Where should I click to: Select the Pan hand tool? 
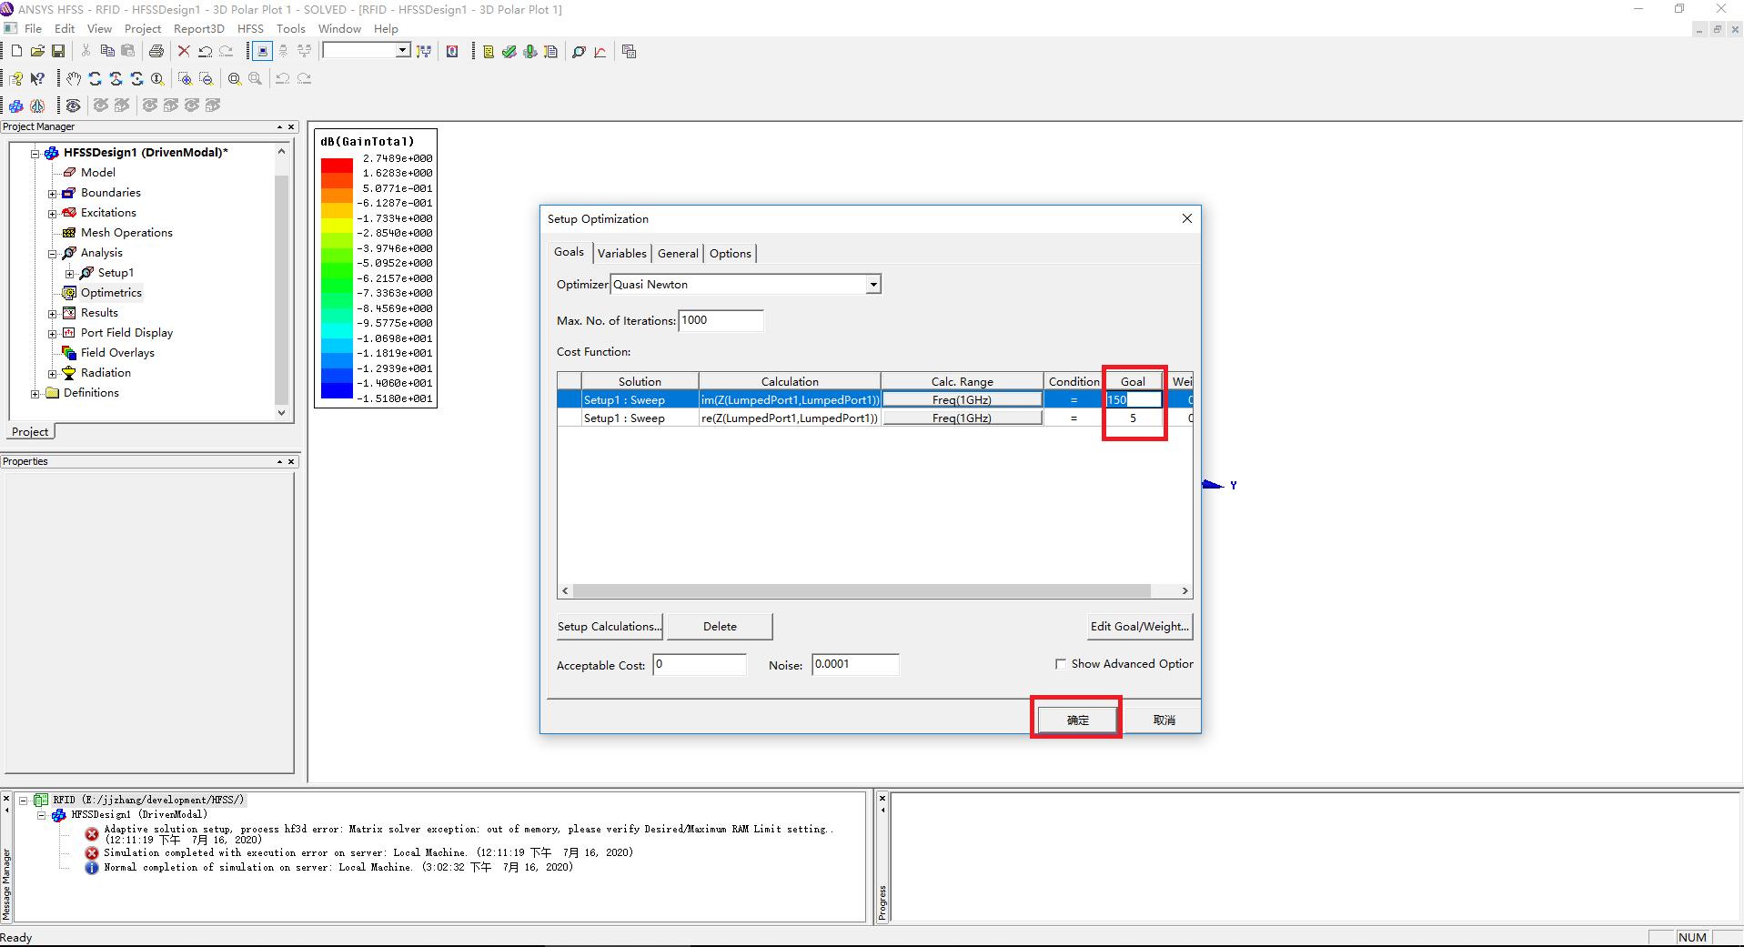[74, 79]
